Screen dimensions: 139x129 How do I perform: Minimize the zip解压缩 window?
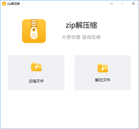pos(112,4)
